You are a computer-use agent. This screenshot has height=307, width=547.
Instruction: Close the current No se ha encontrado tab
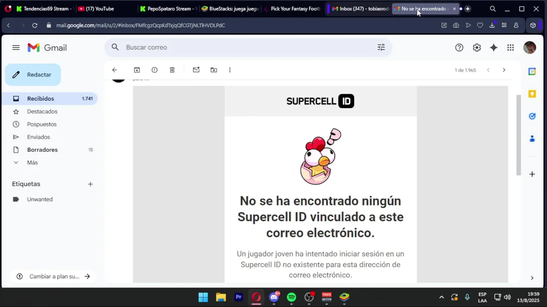[454, 9]
